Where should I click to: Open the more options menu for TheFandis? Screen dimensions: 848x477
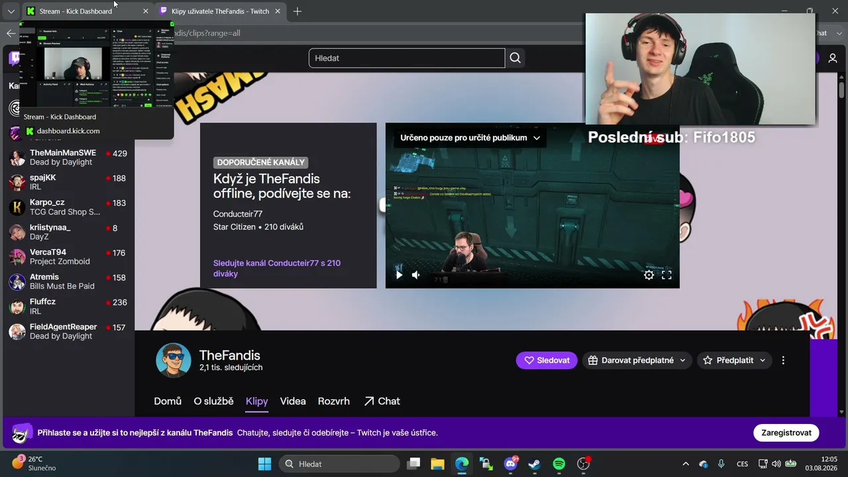[x=783, y=360]
